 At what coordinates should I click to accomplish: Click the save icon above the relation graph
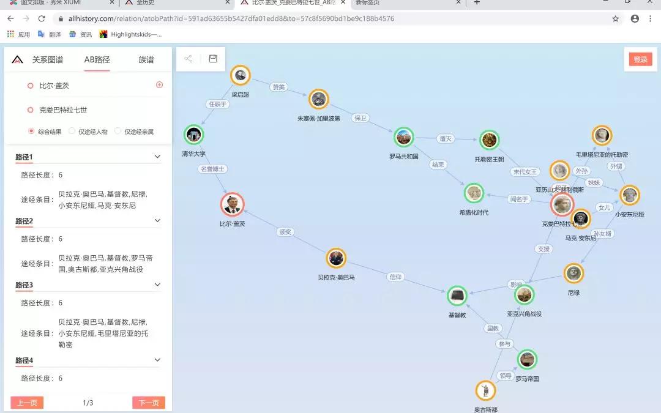click(212, 59)
